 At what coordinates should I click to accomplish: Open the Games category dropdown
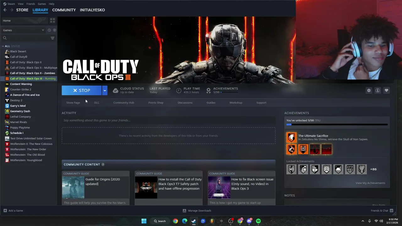click(x=24, y=30)
